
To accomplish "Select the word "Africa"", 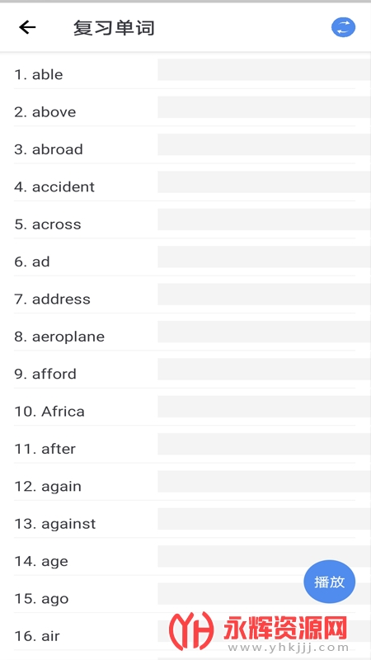I will [x=63, y=411].
